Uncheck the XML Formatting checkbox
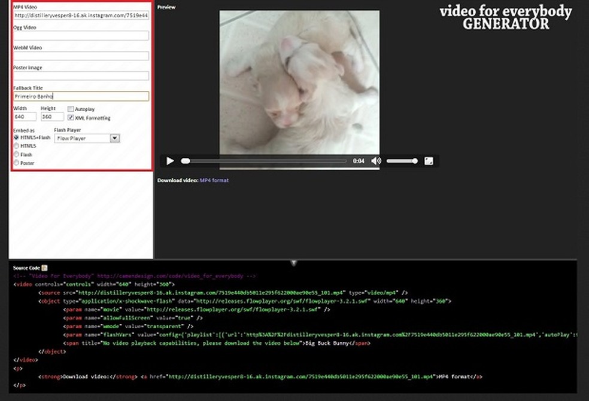589x401 pixels. pos(71,117)
